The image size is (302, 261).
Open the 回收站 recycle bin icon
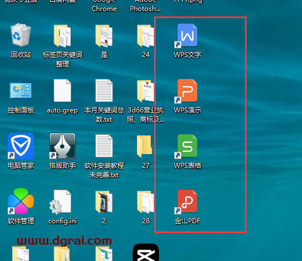pyautogui.click(x=21, y=35)
